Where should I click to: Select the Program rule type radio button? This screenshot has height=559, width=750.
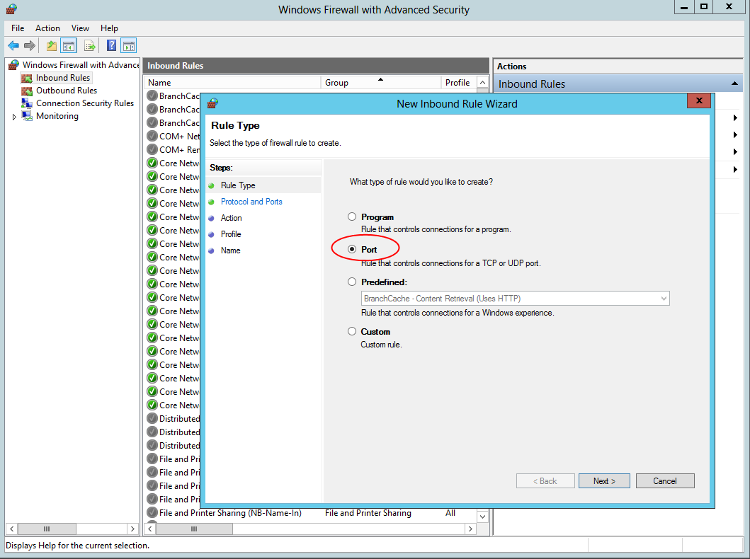(x=352, y=217)
